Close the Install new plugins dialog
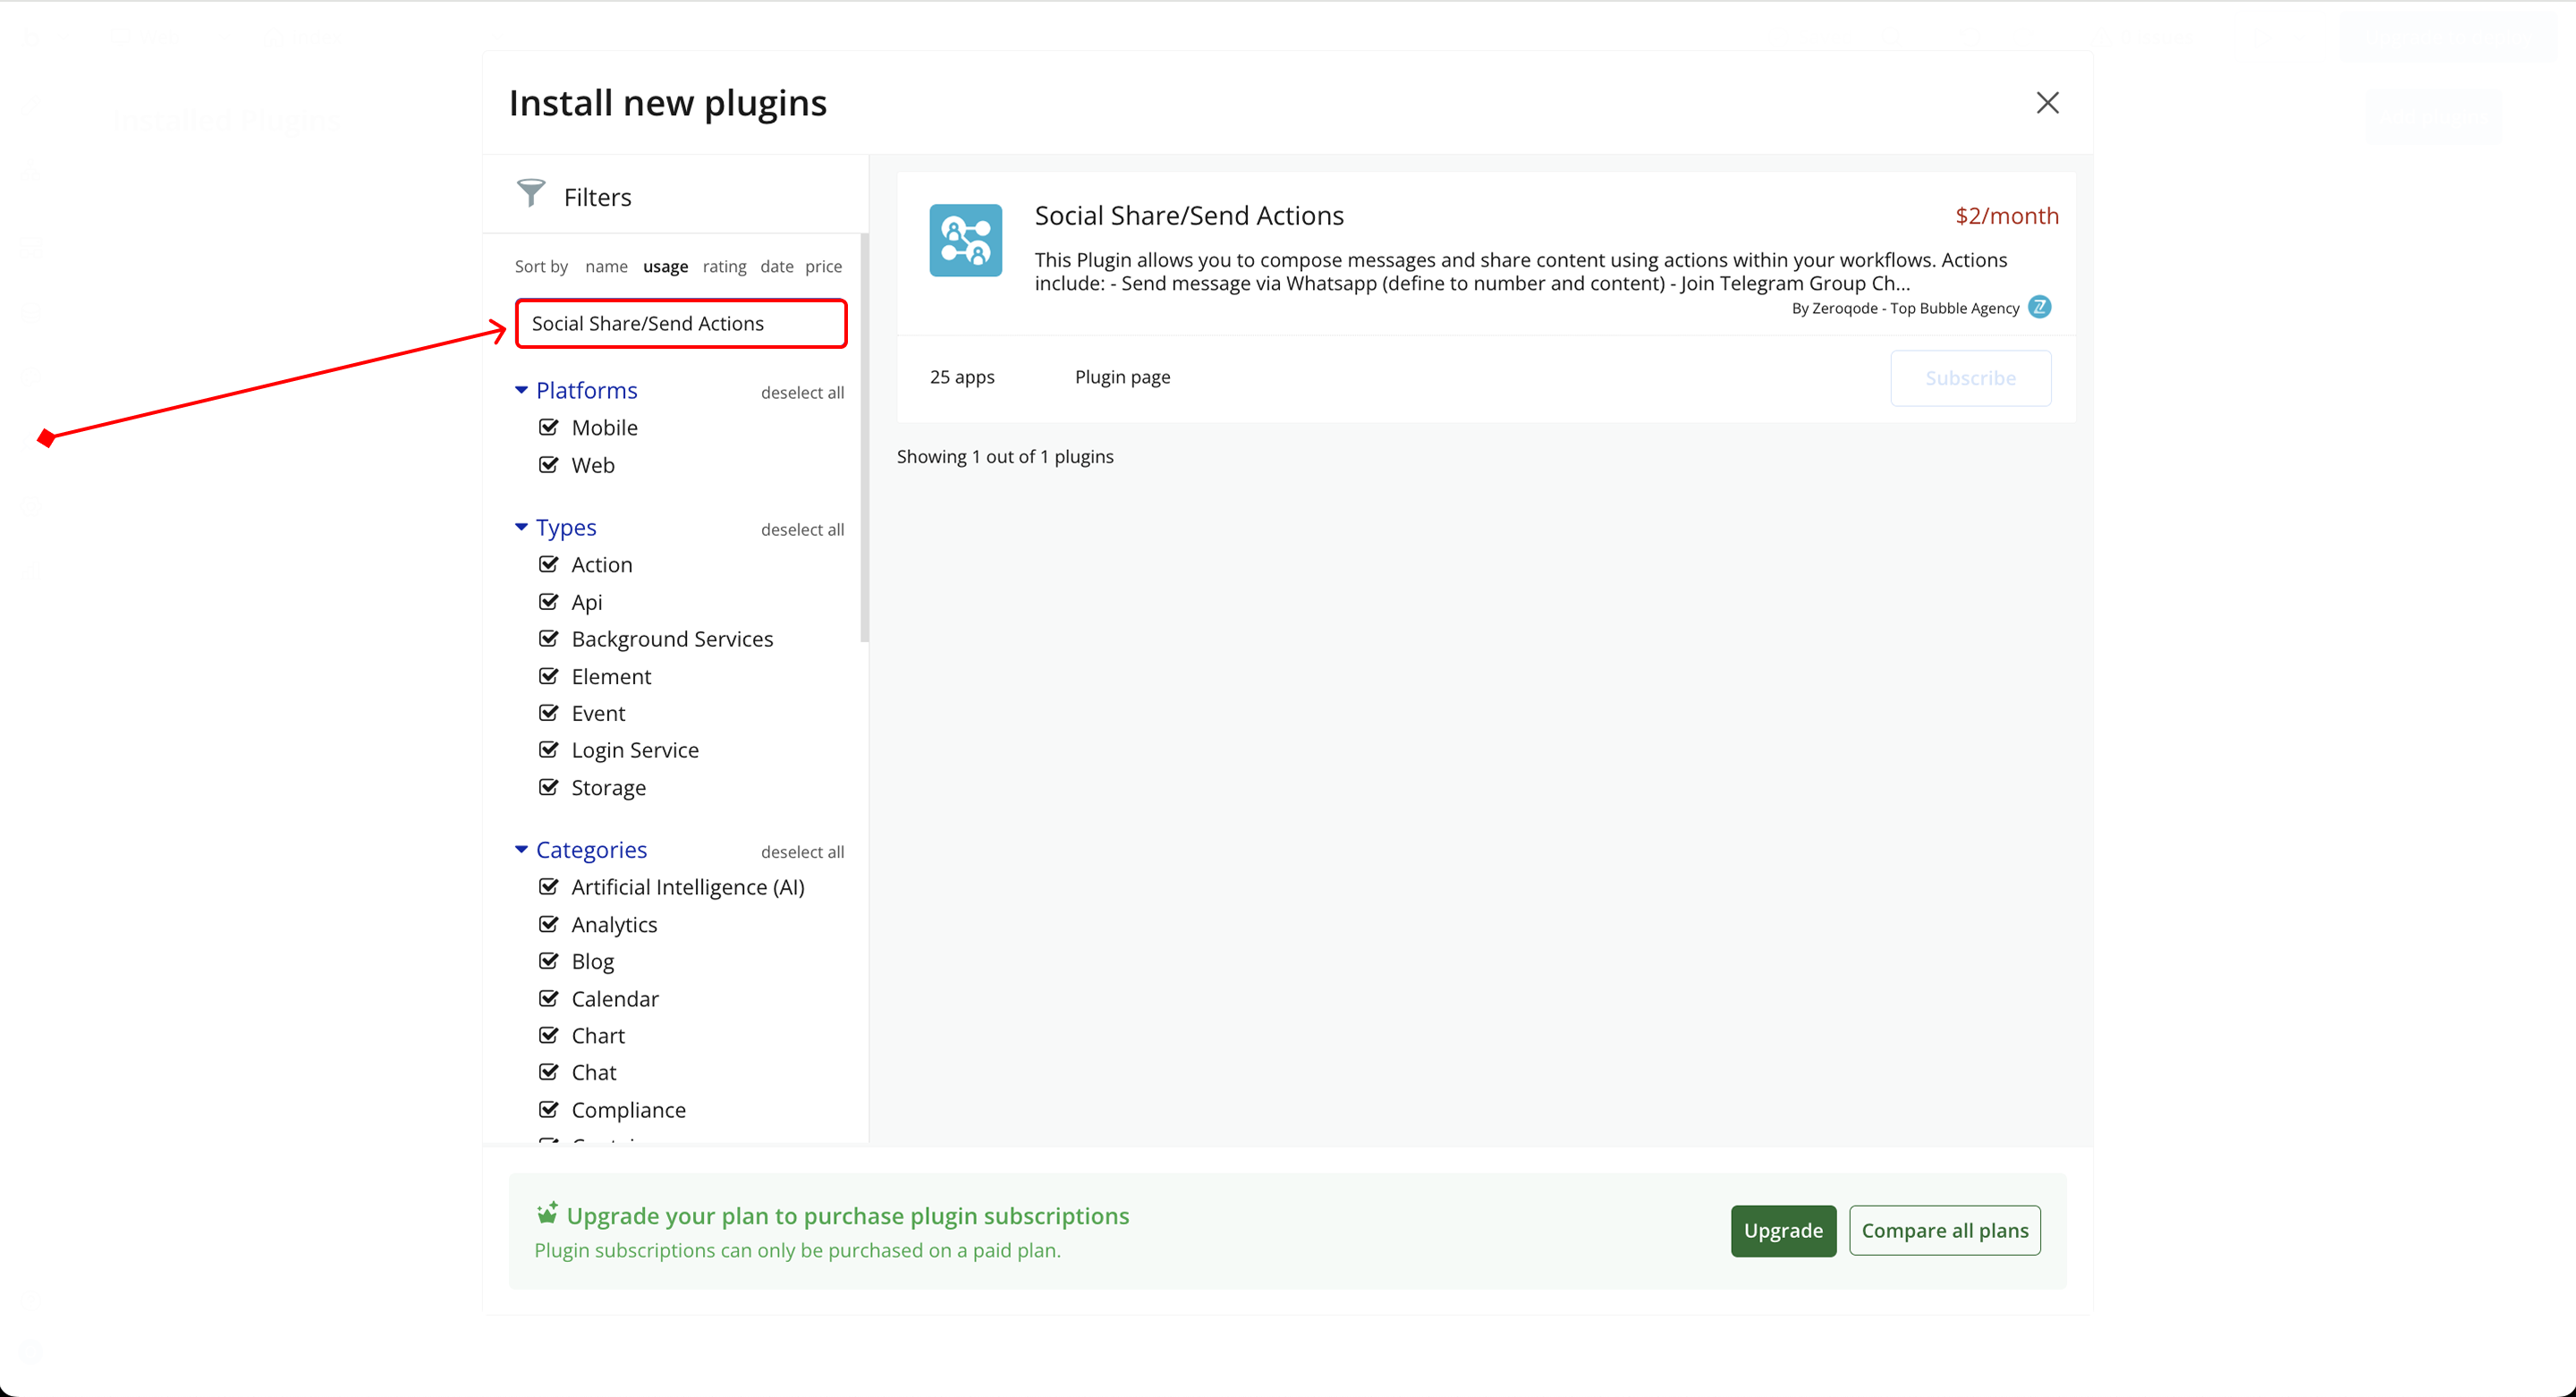The width and height of the screenshot is (2576, 1397). tap(2047, 103)
